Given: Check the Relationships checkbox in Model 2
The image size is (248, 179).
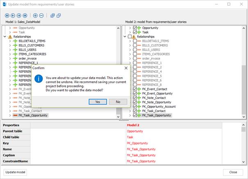Looking at the screenshot, I should point(130,37).
